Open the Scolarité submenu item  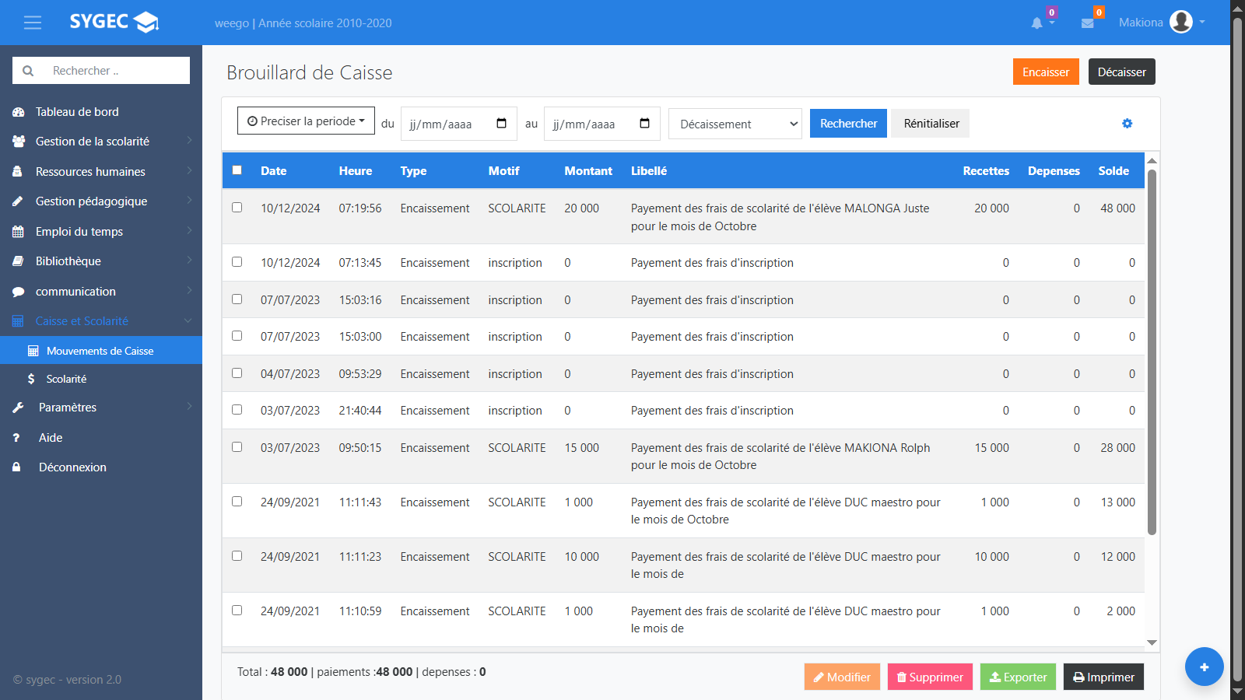coord(66,379)
